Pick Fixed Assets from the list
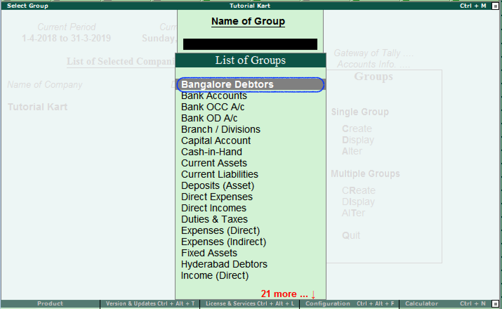 209,253
